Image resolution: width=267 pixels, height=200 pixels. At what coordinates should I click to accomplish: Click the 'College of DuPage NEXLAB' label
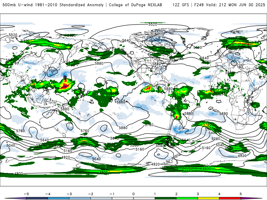coord(136,5)
